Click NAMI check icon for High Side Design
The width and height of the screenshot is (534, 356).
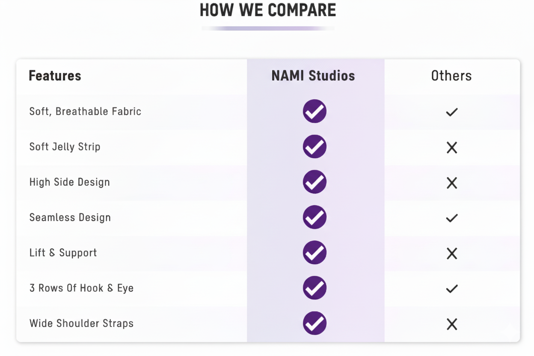point(314,182)
